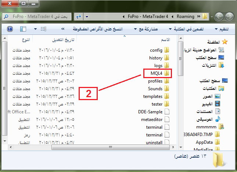Select the uninstall file name

click(x=154, y=143)
